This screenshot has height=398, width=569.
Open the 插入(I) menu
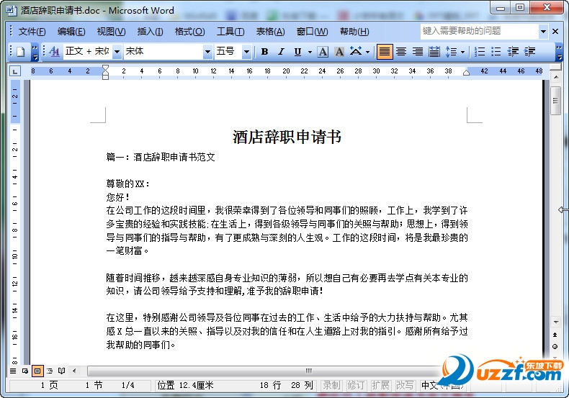[150, 32]
